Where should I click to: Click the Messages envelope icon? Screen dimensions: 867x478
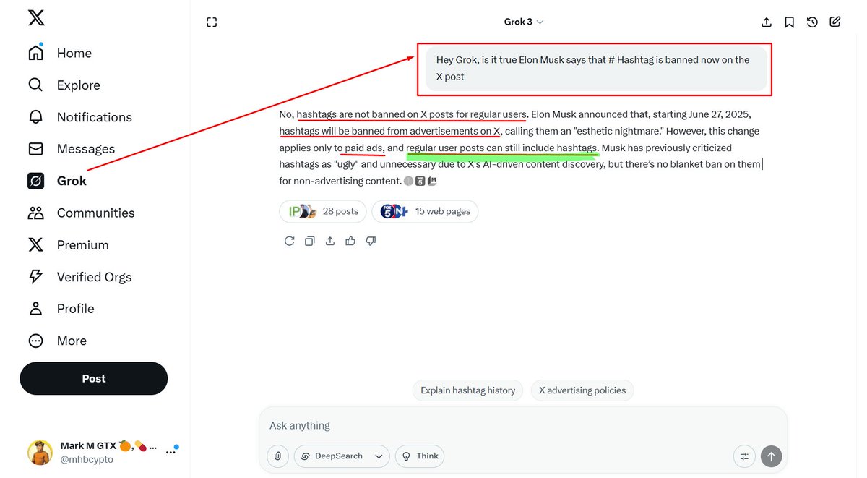(x=35, y=148)
